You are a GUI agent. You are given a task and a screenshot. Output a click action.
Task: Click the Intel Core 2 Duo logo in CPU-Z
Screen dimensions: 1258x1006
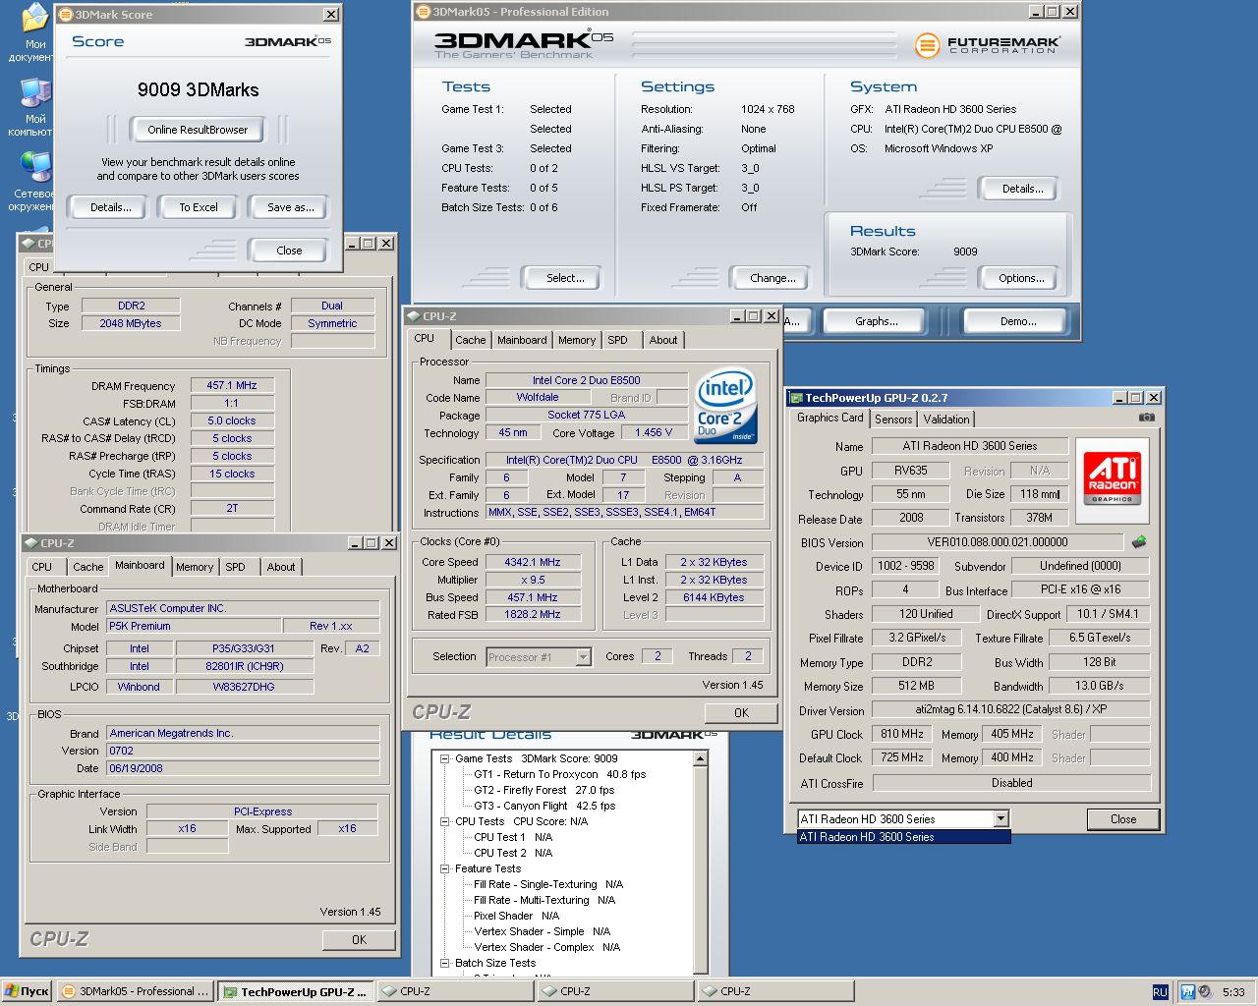725,405
